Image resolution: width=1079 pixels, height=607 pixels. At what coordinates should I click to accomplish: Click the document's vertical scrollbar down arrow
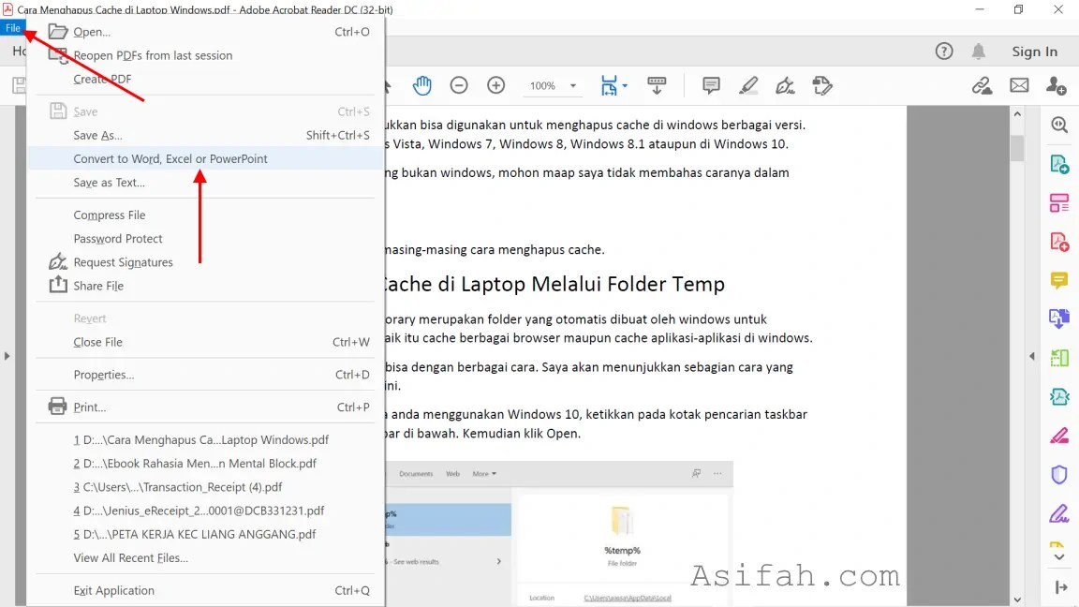tap(1017, 599)
